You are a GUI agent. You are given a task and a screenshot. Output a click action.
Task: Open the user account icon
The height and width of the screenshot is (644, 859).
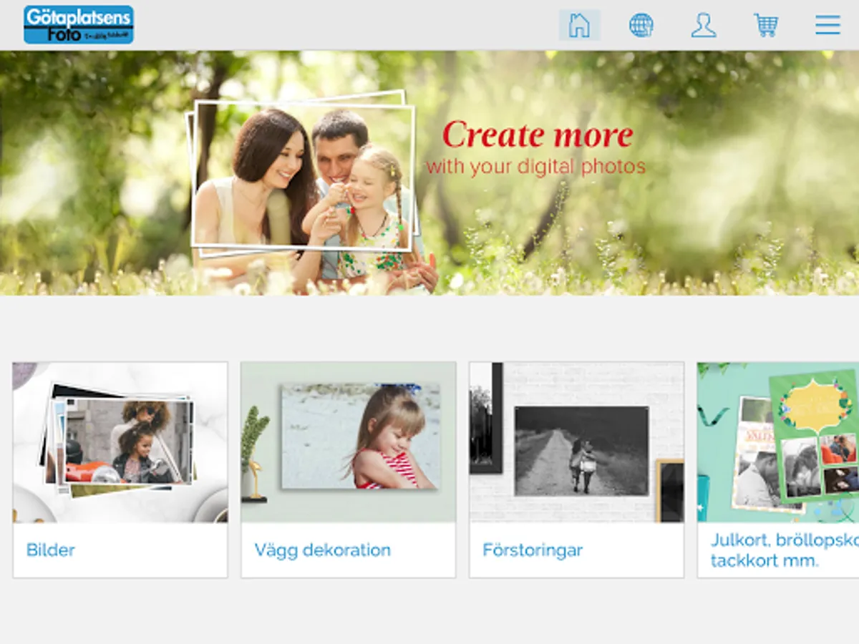tap(704, 25)
